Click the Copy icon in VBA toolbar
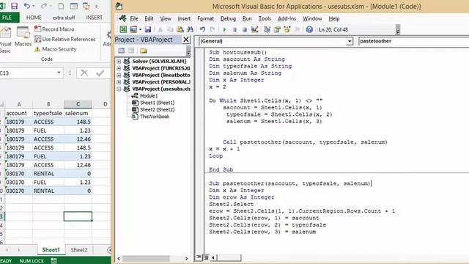469x264 pixels. (x=170, y=29)
